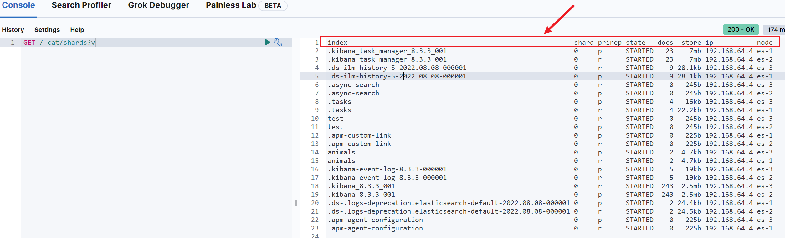Click the 'shard' column header text
The width and height of the screenshot is (785, 238).
584,43
